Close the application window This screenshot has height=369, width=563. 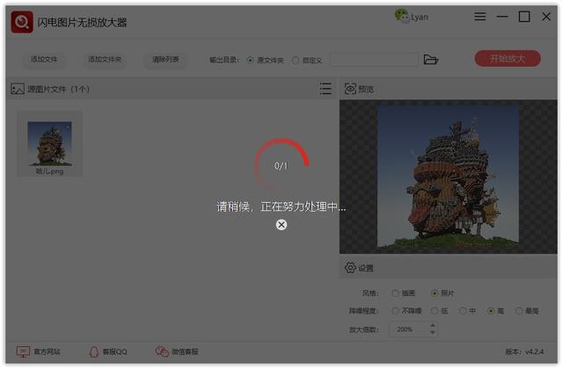(546, 17)
